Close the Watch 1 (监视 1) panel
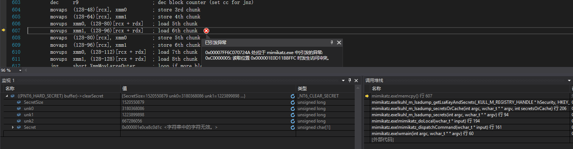The image size is (573, 149). pos(356,80)
